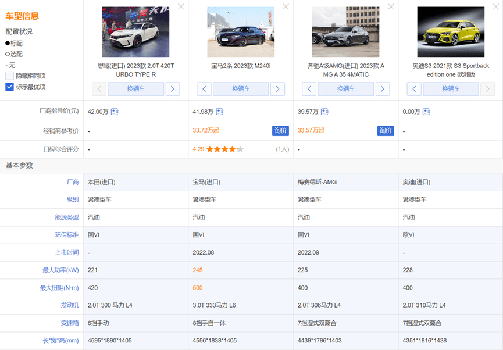Remove the Honda Civic Type R column
This screenshot has width=503, height=350.
click(x=181, y=6)
